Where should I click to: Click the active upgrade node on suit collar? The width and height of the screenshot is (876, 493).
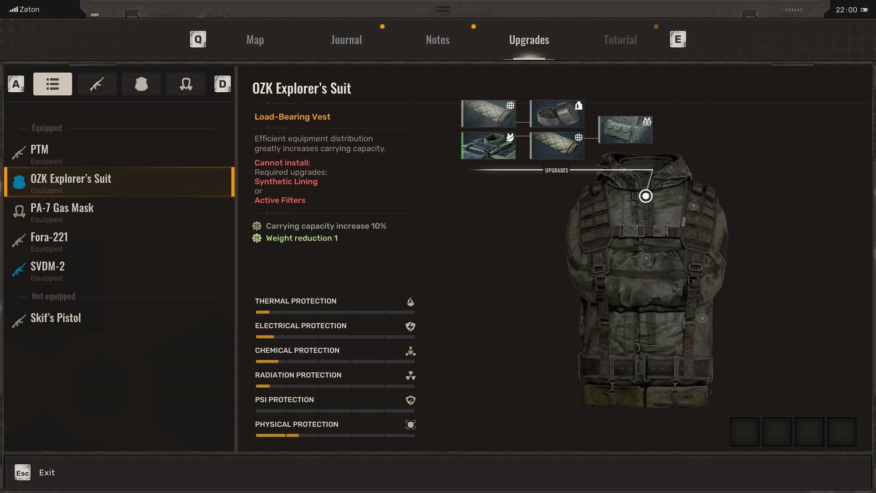coord(646,196)
